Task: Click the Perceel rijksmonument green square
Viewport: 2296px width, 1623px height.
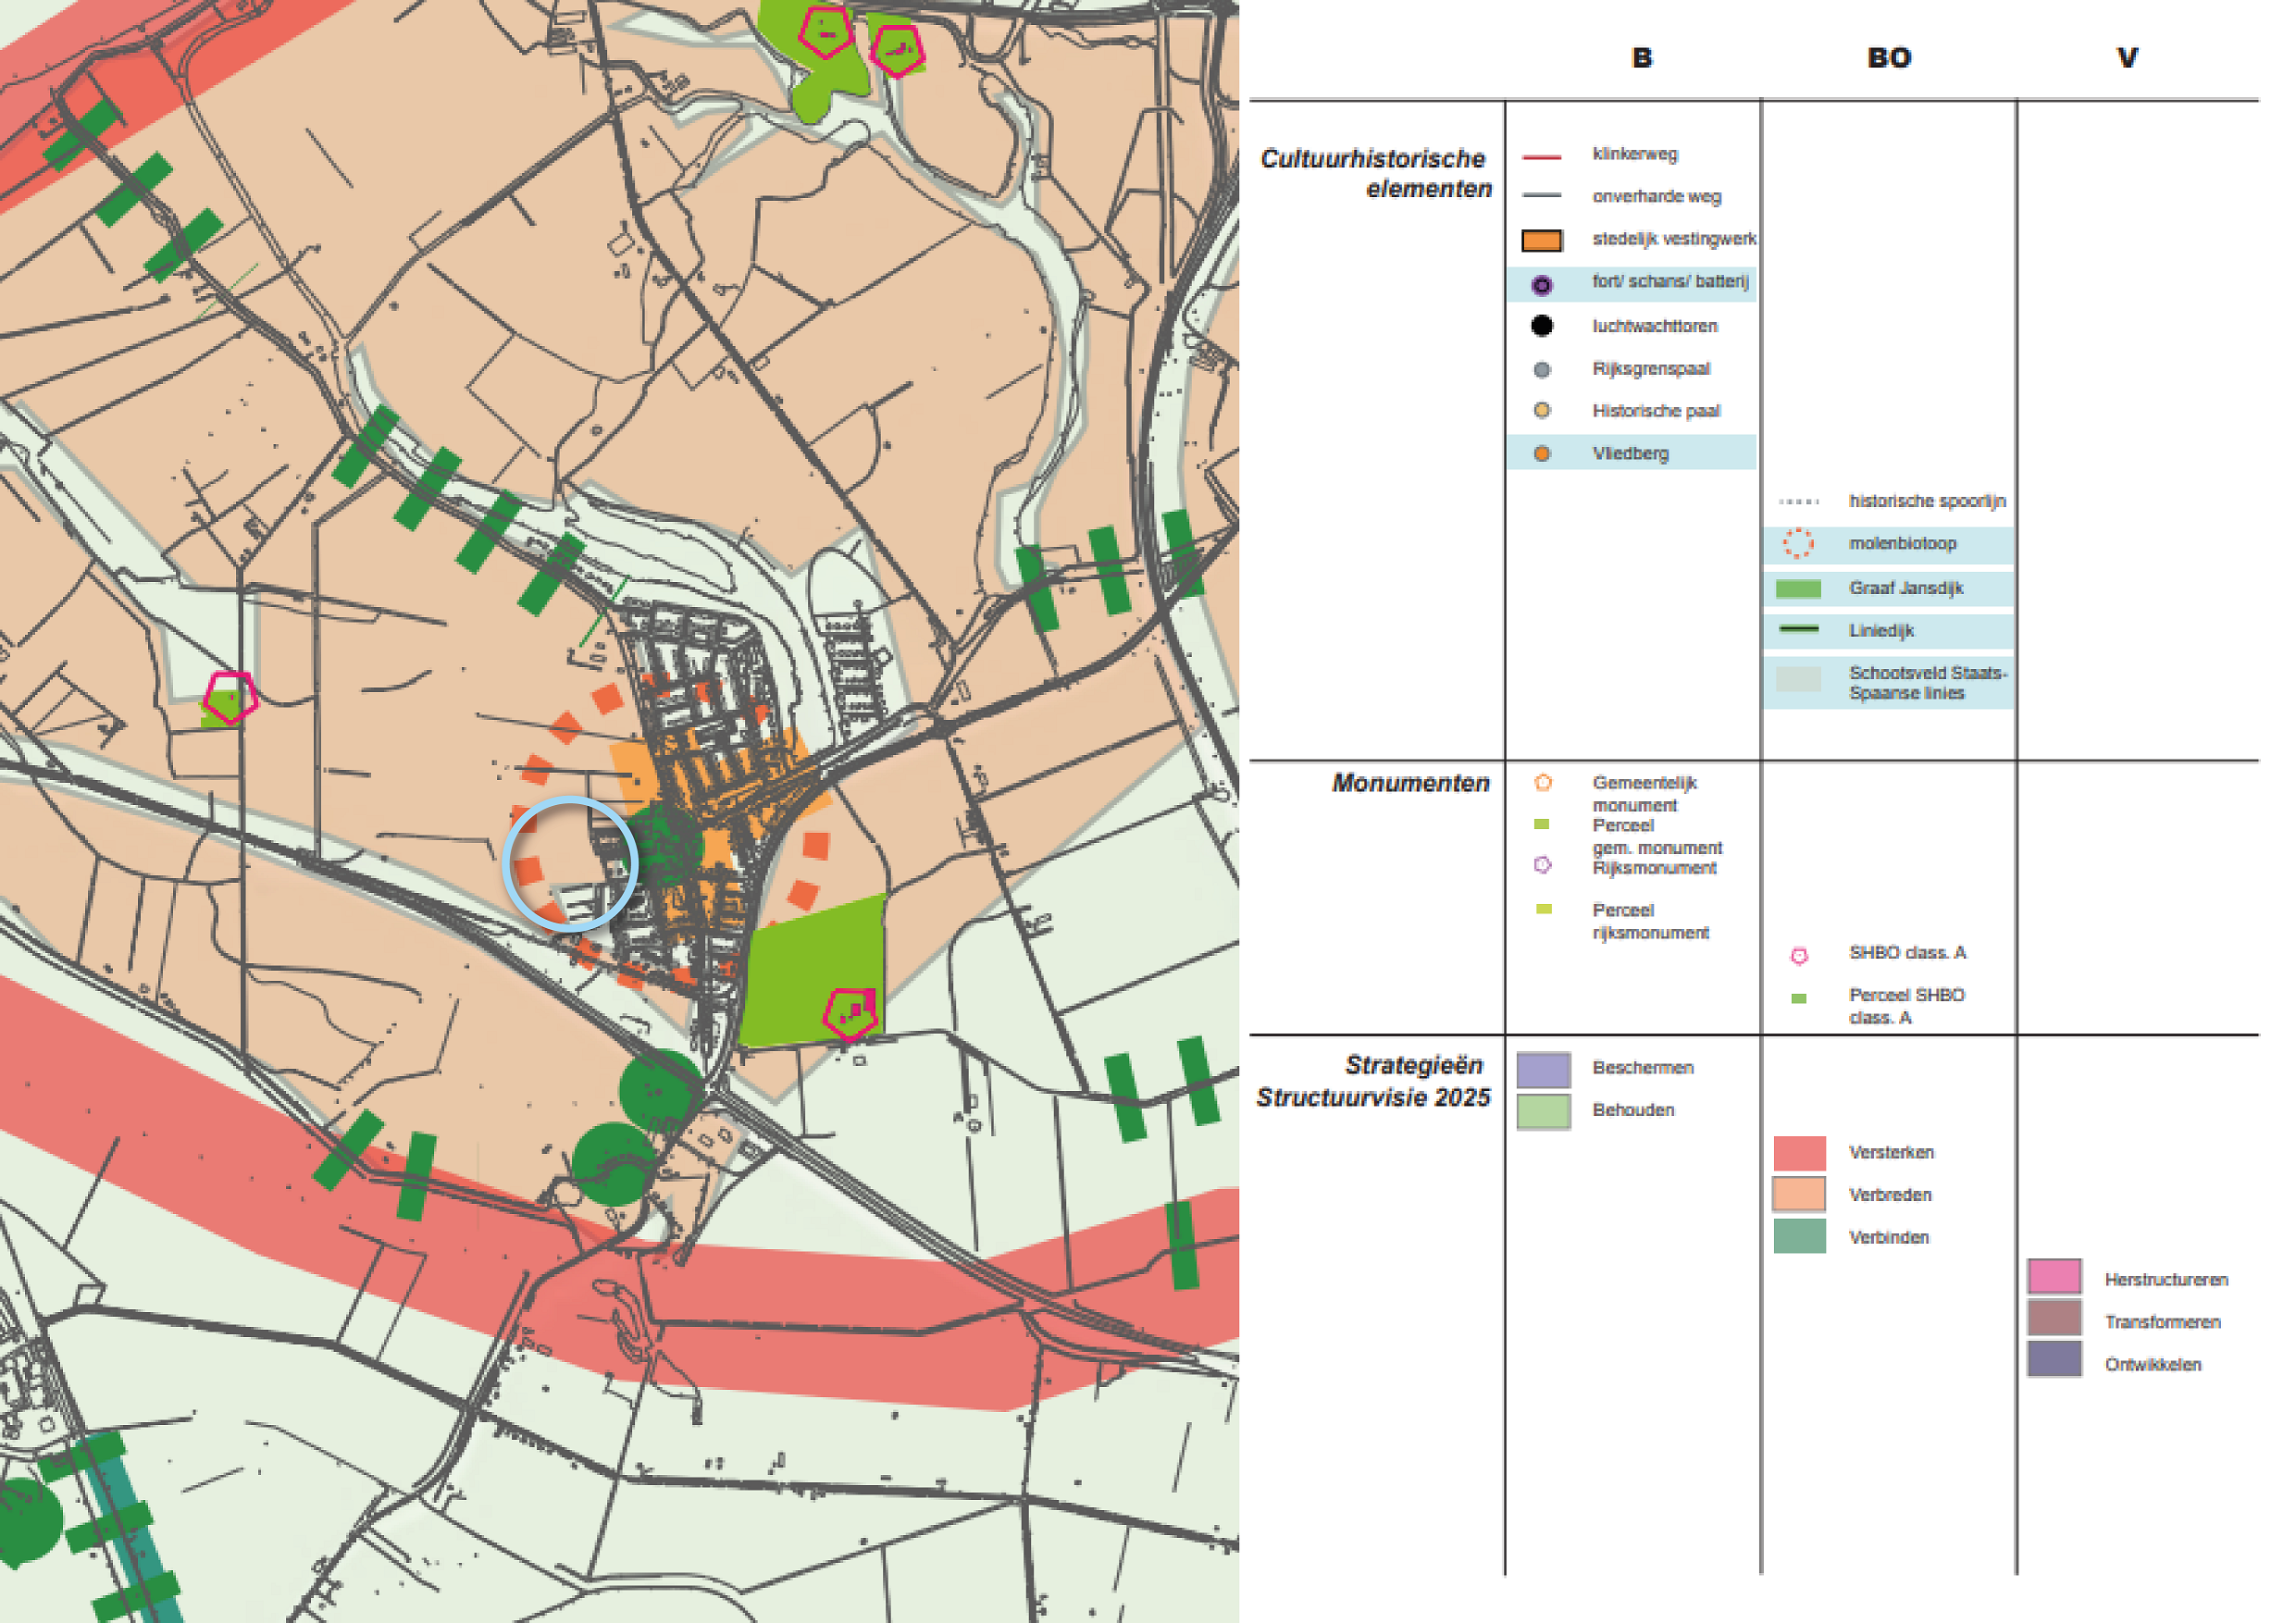Action: pyautogui.click(x=1543, y=909)
